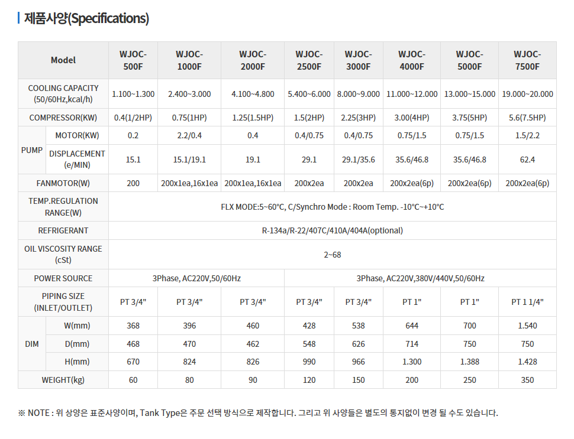Select the 3Phase AC220V,380V/440V power cell
Image resolution: width=574 pixels, height=439 pixels.
pos(420,278)
